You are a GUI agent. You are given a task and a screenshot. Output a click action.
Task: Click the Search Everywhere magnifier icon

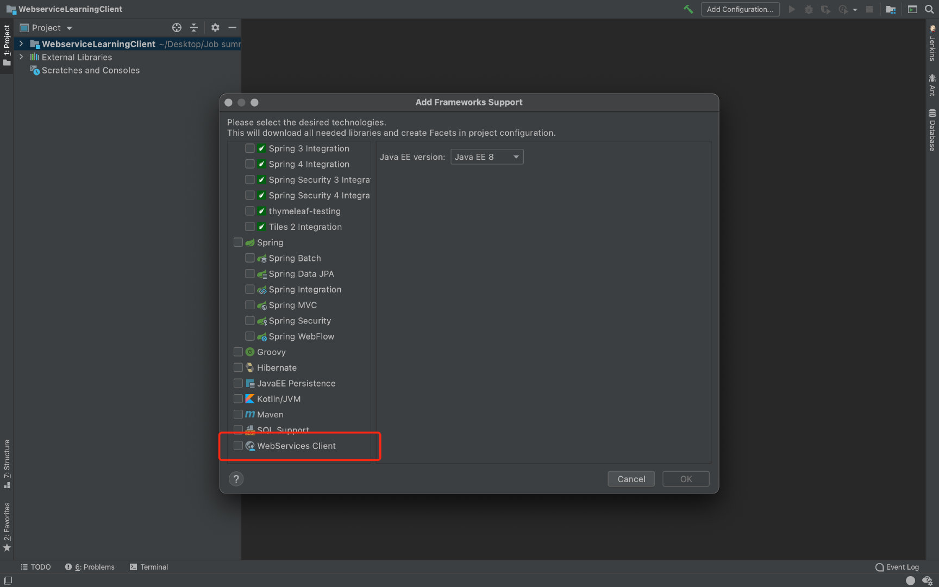click(x=929, y=9)
